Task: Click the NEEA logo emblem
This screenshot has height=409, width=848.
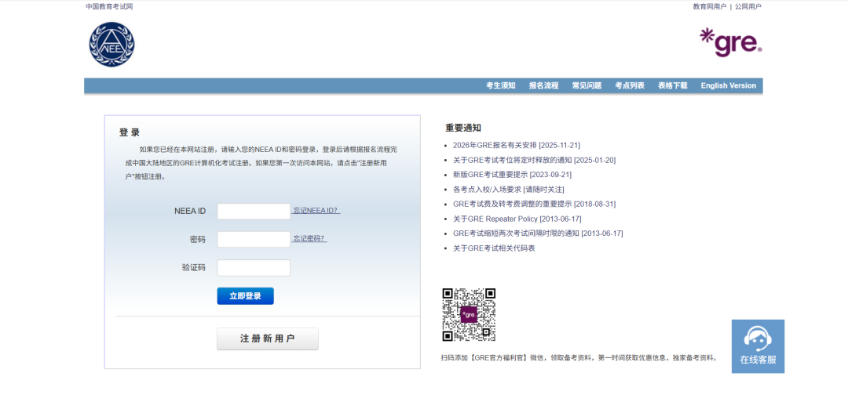Action: tap(112, 44)
